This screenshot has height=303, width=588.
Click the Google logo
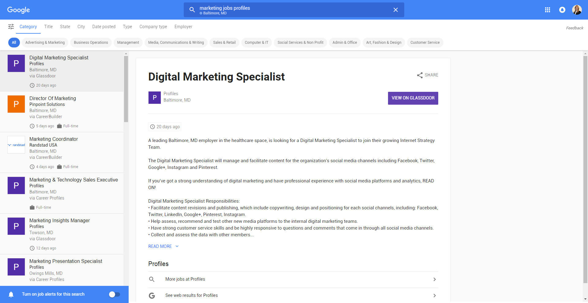click(x=18, y=10)
